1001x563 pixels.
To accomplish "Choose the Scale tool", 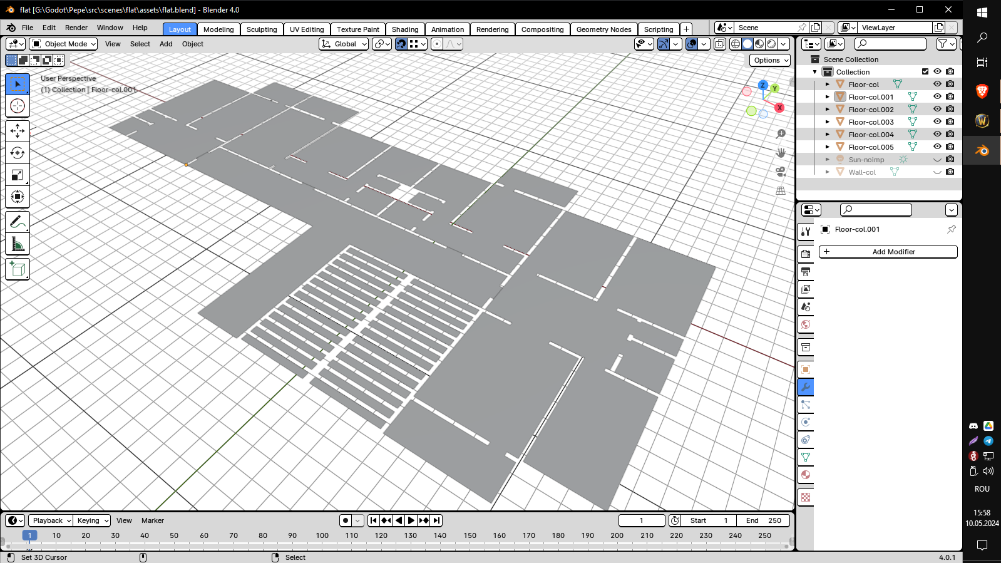I will [x=18, y=175].
